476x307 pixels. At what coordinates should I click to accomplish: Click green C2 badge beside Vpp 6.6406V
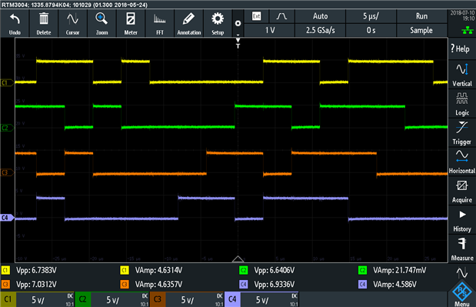pyautogui.click(x=244, y=270)
